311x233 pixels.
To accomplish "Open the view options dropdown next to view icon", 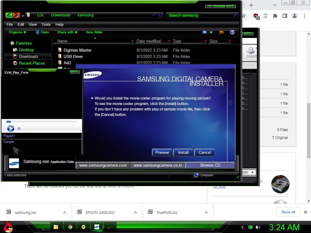I will click(x=211, y=32).
